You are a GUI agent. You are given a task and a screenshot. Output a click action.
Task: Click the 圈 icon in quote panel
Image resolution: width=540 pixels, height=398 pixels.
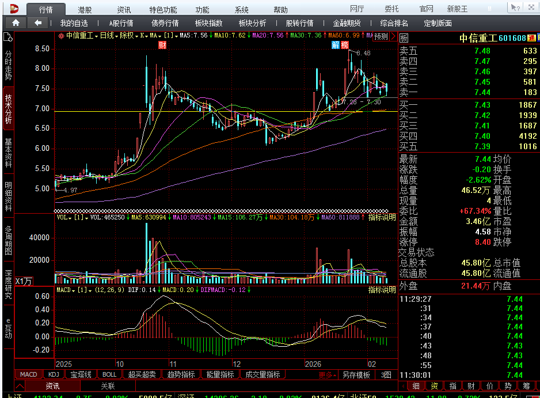[x=404, y=38]
